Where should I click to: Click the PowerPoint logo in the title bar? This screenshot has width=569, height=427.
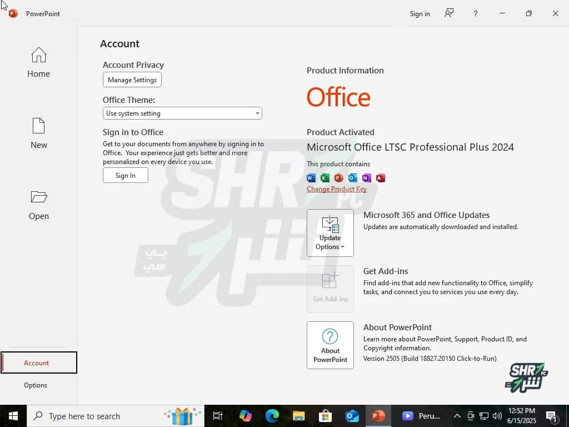(13, 14)
